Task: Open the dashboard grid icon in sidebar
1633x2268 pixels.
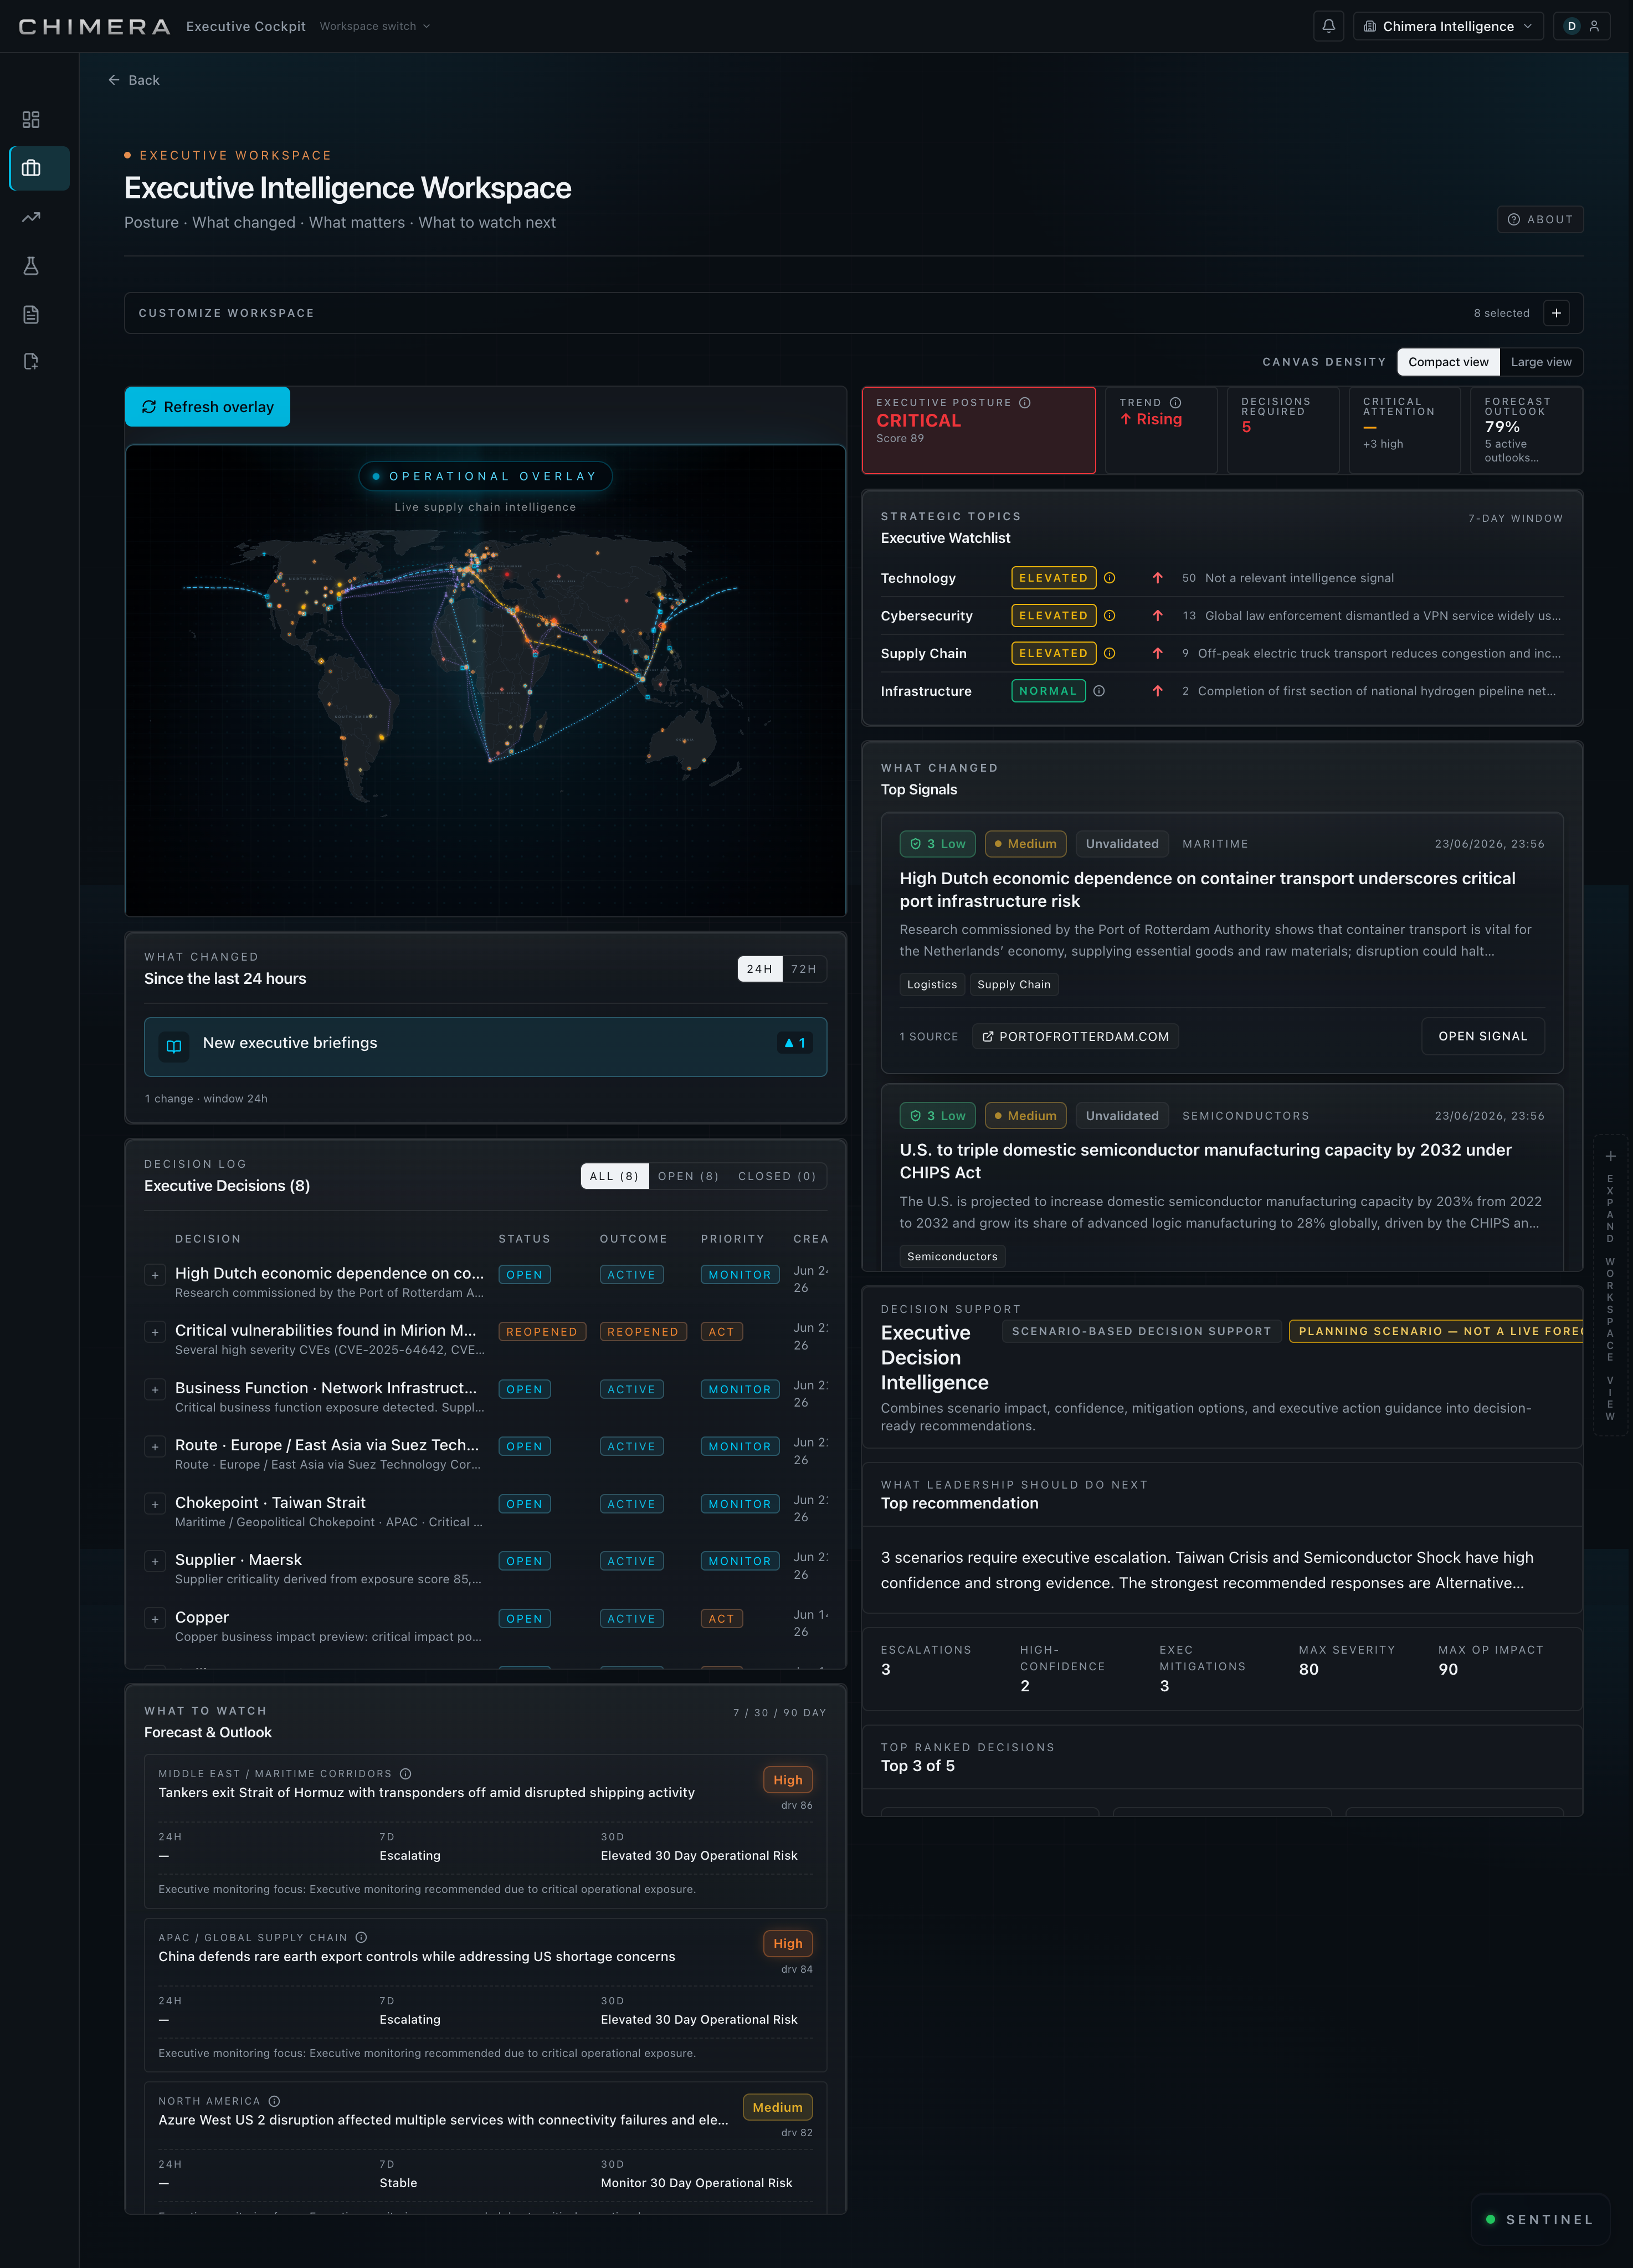Action: [31, 120]
